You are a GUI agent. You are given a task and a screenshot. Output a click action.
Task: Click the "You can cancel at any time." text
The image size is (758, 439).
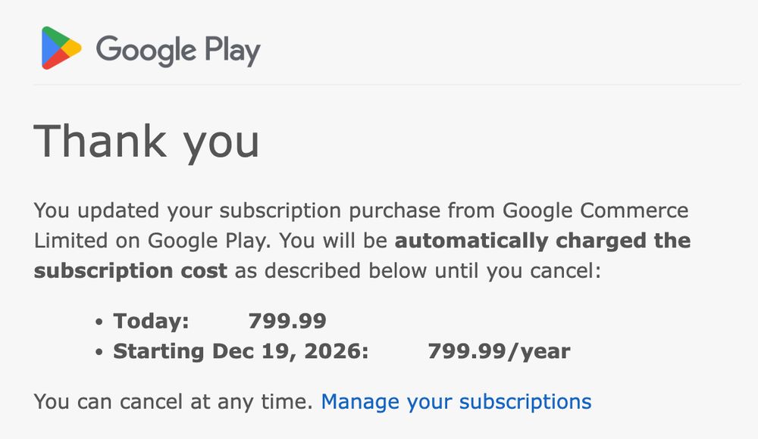(174, 402)
